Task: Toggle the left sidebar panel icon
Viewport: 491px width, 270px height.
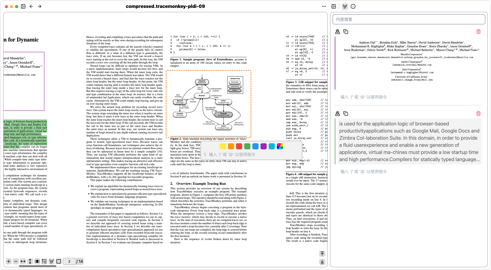Action: 23,6
